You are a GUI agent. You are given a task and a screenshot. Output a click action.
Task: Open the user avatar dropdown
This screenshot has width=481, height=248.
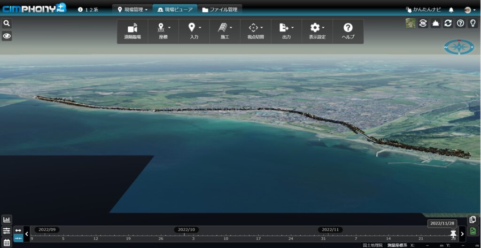[469, 9]
